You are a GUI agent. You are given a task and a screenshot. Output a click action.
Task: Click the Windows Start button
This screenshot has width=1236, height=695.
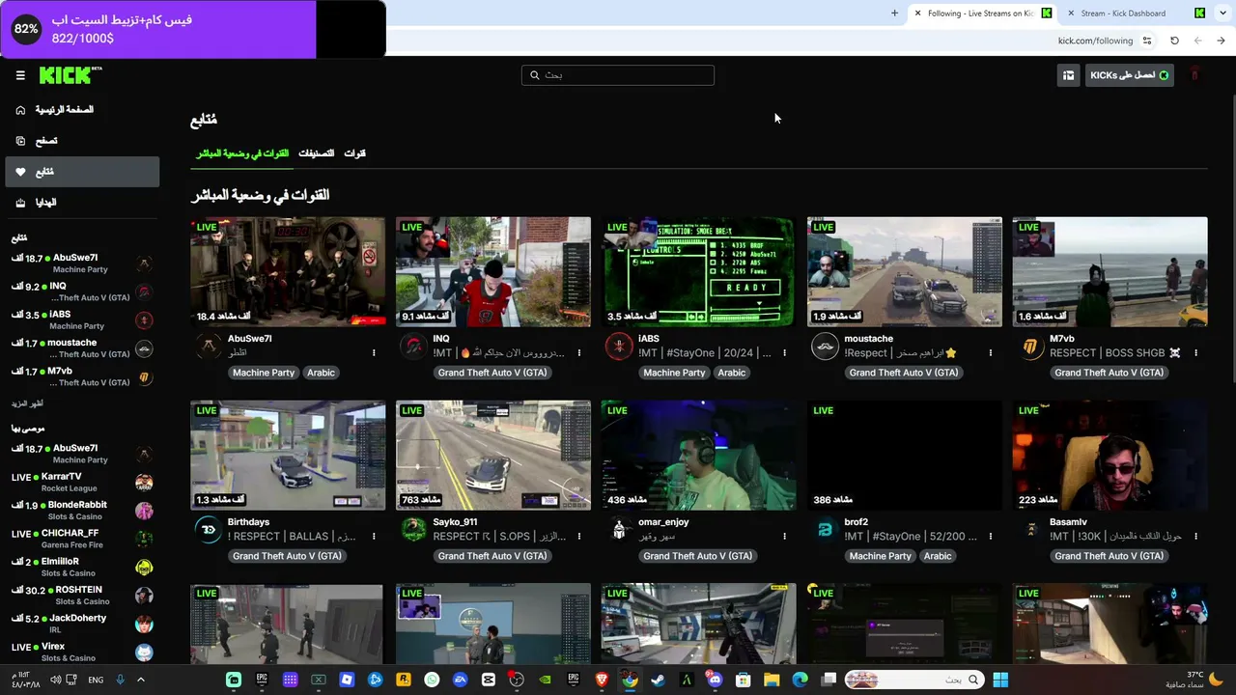click(x=1000, y=680)
